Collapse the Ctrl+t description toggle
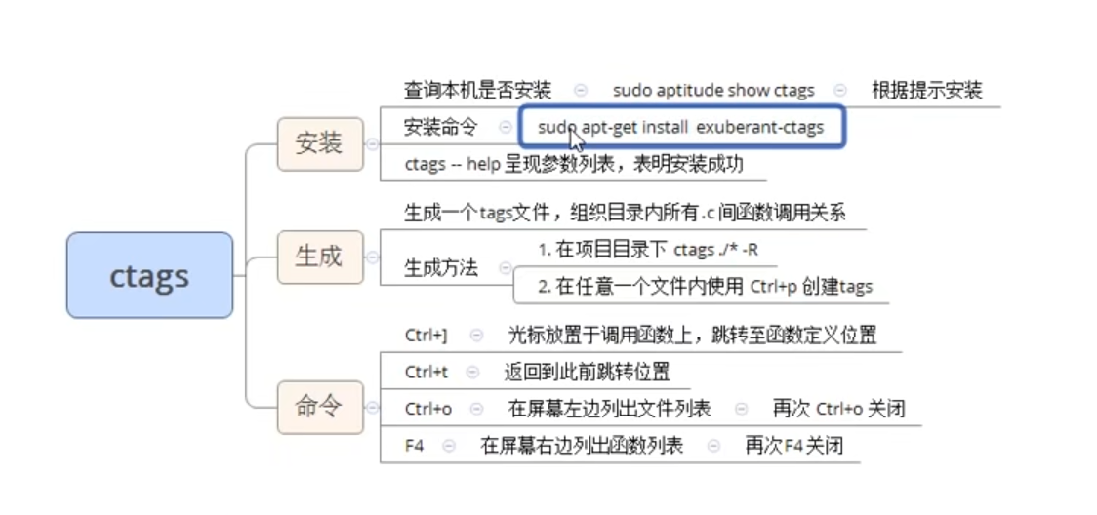 472,373
